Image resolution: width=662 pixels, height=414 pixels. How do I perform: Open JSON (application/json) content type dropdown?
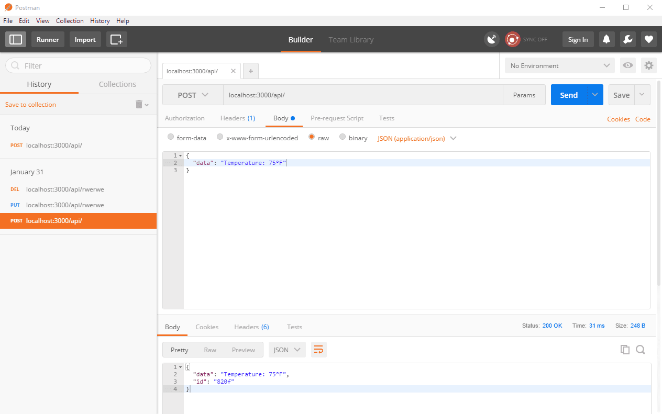point(417,138)
